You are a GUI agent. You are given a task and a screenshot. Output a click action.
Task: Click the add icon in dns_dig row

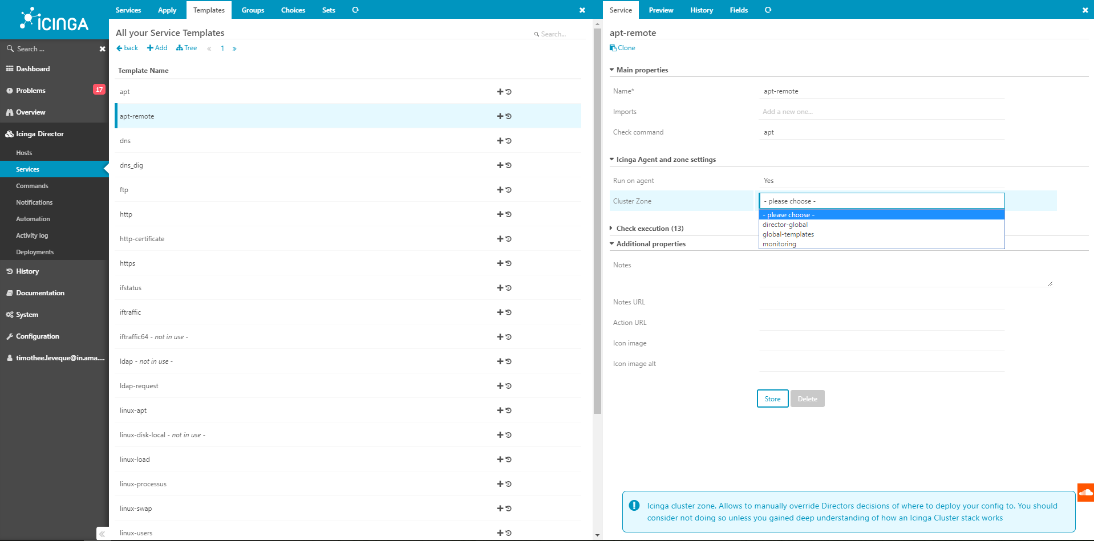click(500, 165)
